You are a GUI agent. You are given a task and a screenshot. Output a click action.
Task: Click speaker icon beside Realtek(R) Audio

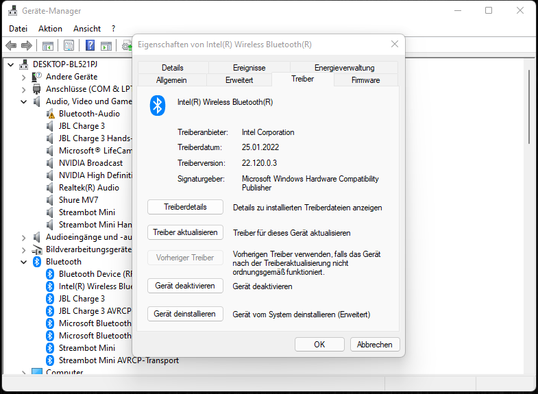50,188
